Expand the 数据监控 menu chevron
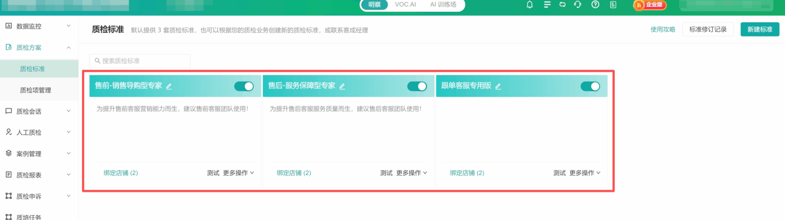This screenshot has height=220, width=785. tap(69, 26)
